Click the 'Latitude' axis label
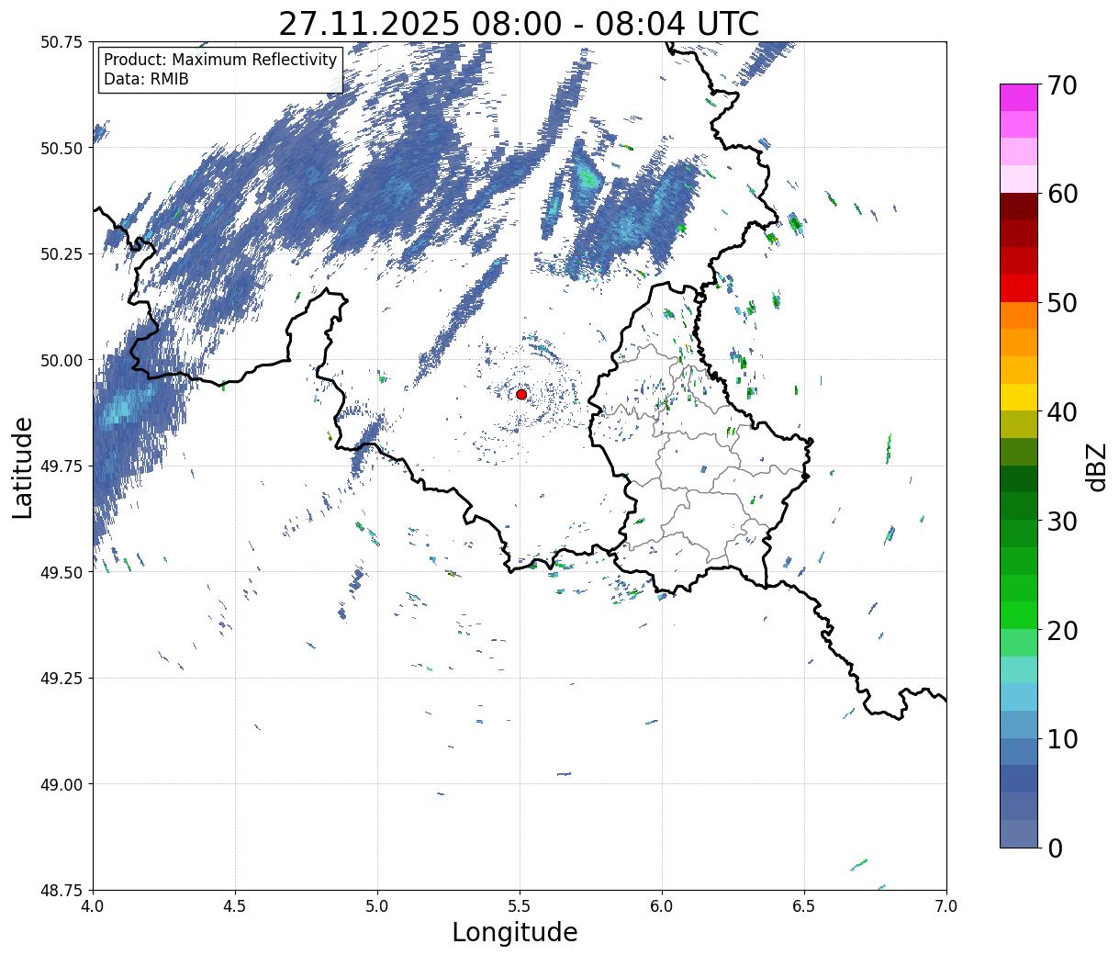Screen dimensions: 1119x955 23,467
